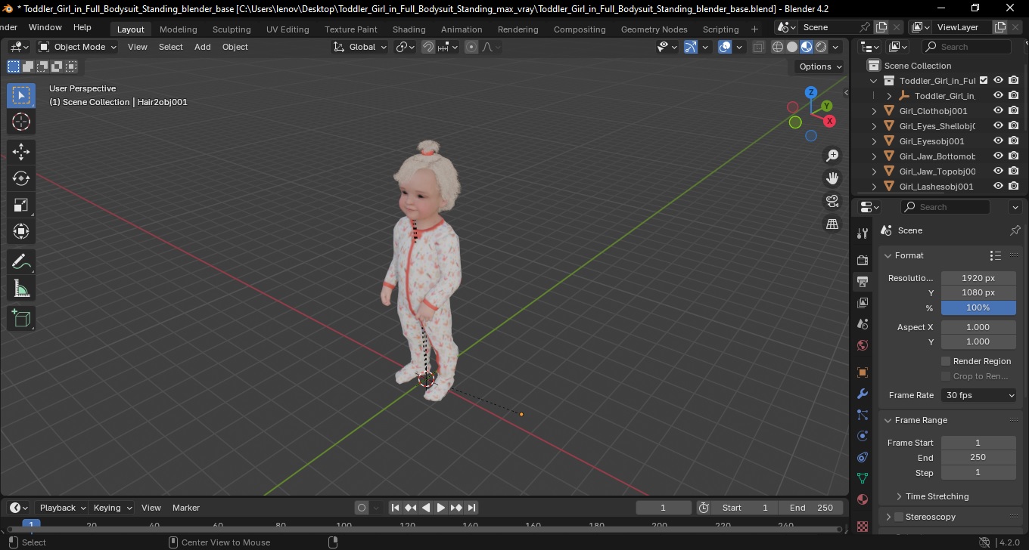This screenshot has height=550, width=1029.
Task: Open the Object Constraints properties tab
Action: pyautogui.click(x=863, y=457)
